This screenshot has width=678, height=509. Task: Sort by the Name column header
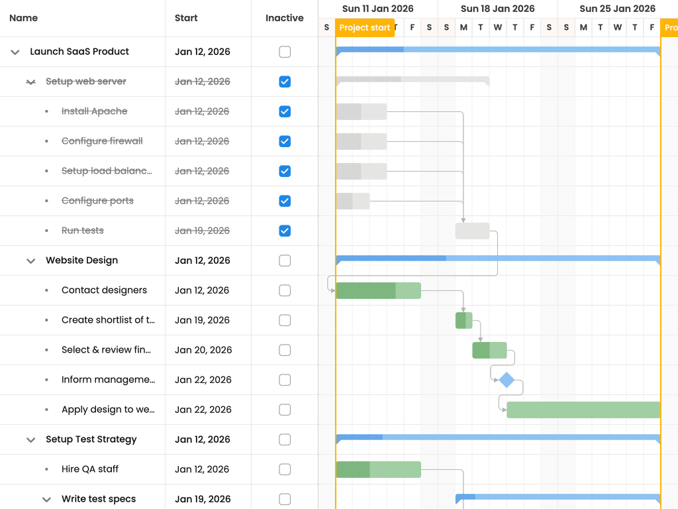point(23,18)
